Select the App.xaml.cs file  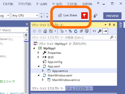coord(60,71)
